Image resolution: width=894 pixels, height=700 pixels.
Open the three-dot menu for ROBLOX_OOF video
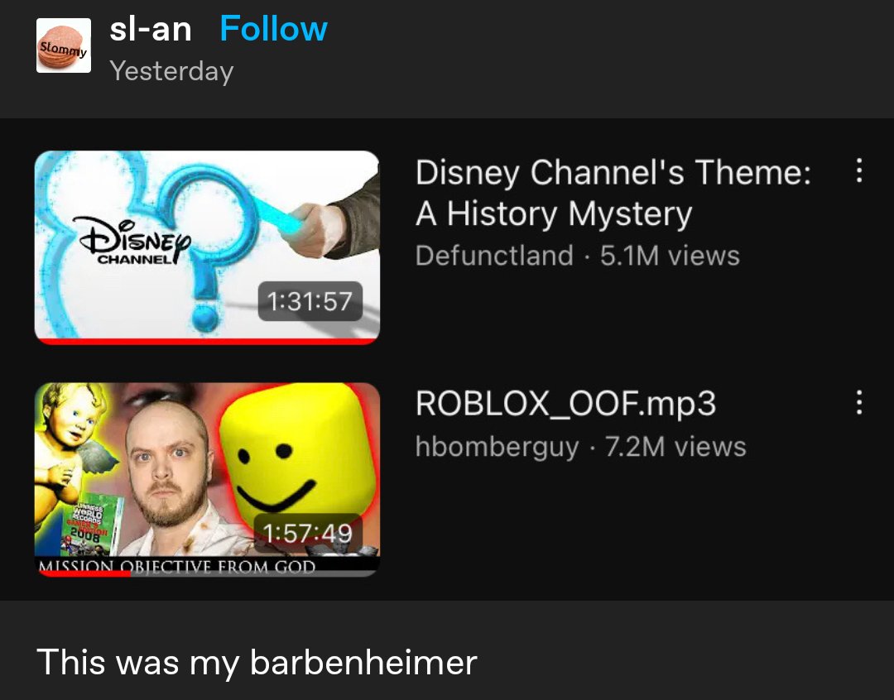[x=858, y=402]
